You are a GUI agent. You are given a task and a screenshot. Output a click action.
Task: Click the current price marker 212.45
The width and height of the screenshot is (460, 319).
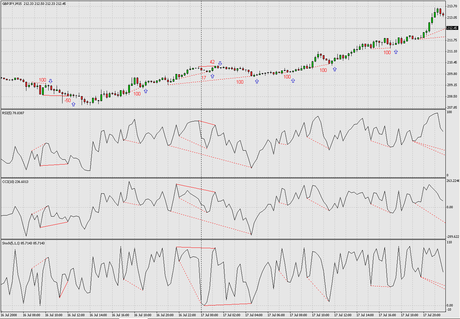click(x=452, y=28)
